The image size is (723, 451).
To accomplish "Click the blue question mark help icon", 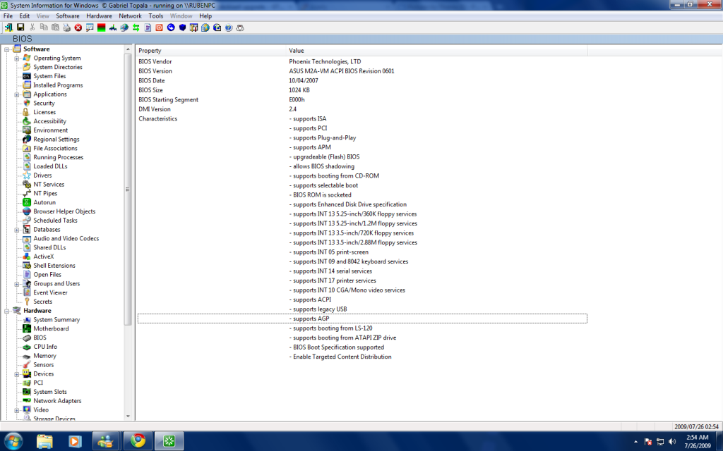I will pyautogui.click(x=228, y=27).
